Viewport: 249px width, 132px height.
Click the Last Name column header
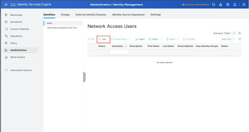[168, 46]
